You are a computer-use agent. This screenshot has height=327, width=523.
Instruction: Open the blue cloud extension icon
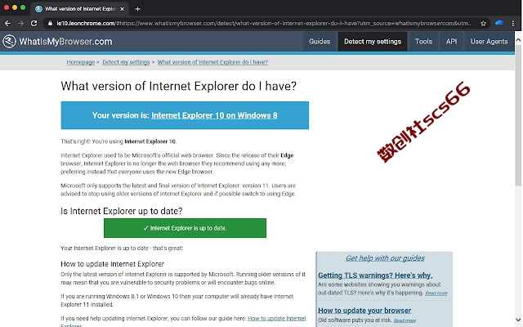[499, 23]
